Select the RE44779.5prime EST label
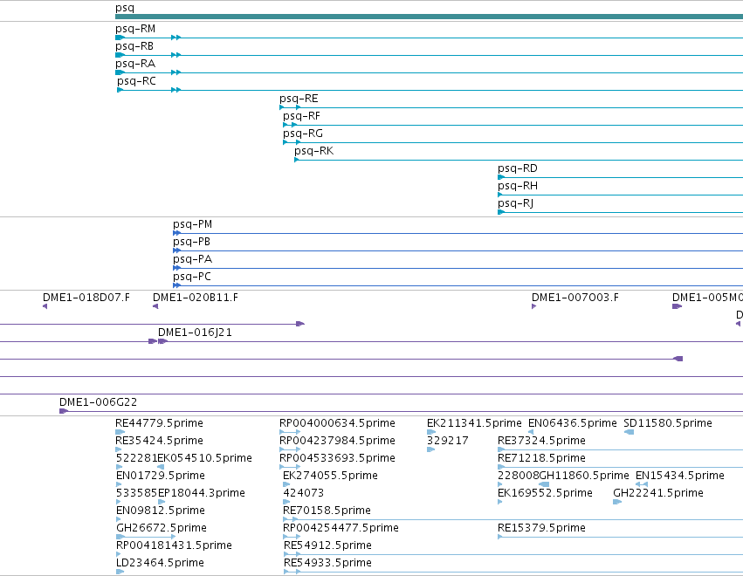The image size is (743, 576). (x=159, y=423)
